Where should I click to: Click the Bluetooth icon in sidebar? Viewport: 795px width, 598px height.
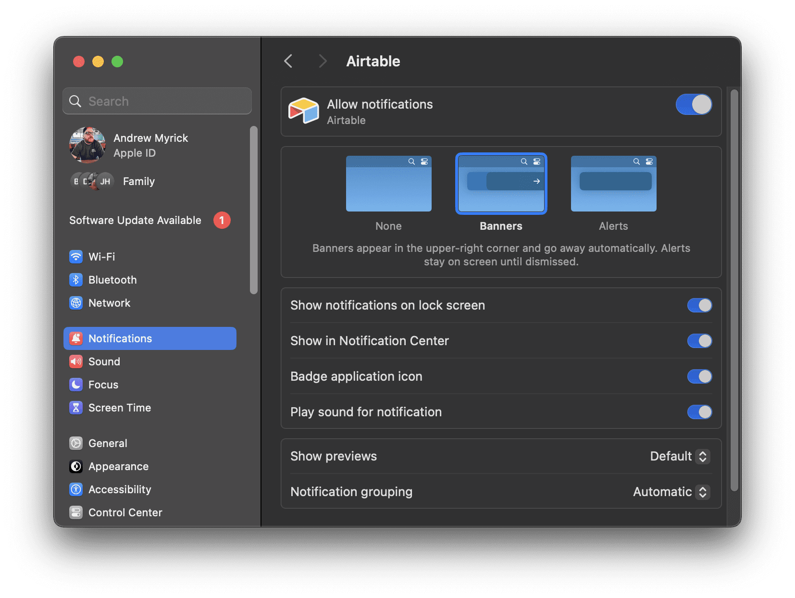point(76,280)
